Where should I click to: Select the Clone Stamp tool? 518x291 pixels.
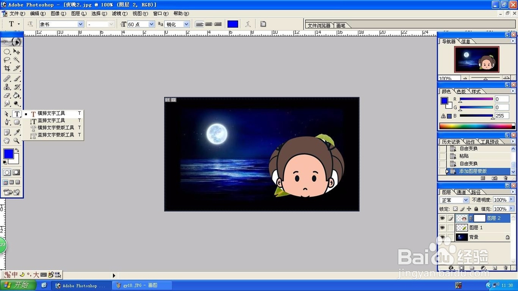click(7, 87)
